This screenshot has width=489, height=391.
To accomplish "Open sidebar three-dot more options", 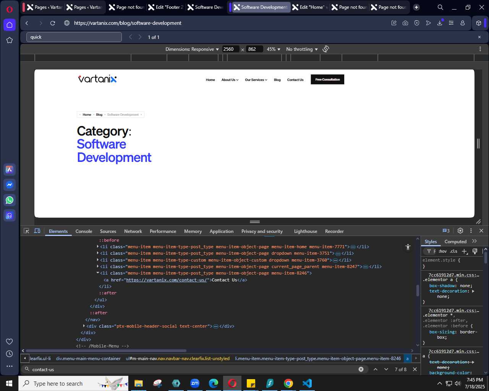I will pyautogui.click(x=10, y=366).
